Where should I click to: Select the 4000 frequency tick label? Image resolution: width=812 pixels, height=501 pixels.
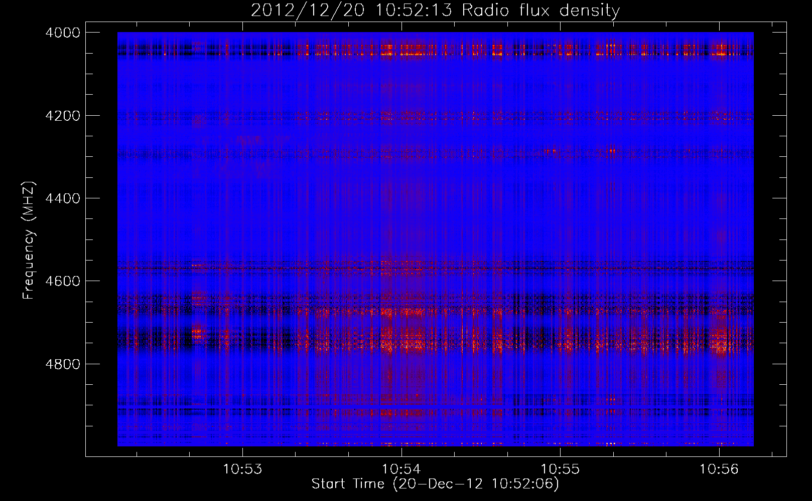coord(63,33)
